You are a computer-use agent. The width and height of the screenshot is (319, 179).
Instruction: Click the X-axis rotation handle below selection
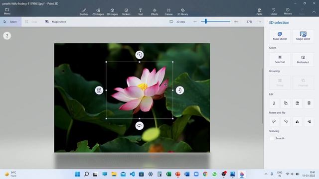140,126
